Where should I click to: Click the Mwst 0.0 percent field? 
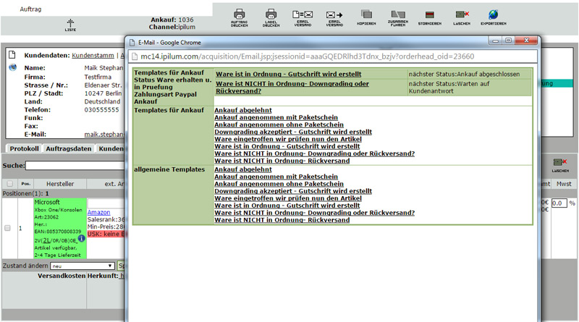[x=559, y=203]
